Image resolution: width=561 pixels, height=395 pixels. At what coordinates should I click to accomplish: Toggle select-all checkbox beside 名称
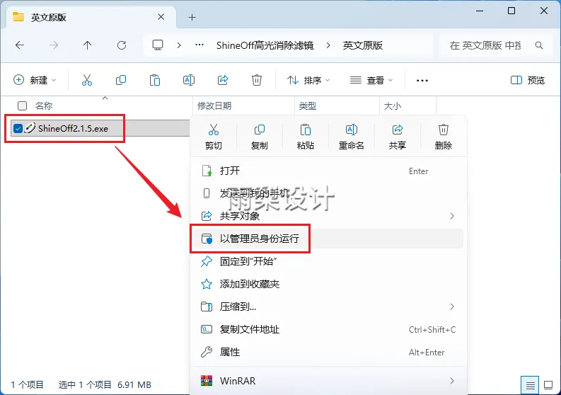point(22,105)
